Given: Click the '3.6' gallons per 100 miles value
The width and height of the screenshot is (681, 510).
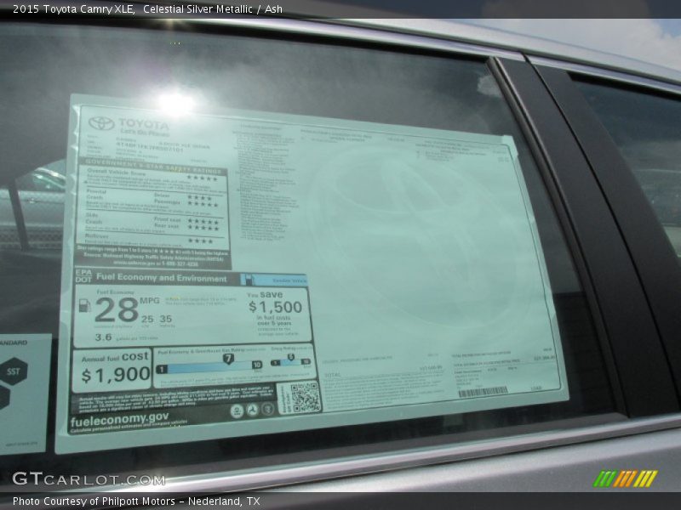Looking at the screenshot, I should (x=103, y=337).
